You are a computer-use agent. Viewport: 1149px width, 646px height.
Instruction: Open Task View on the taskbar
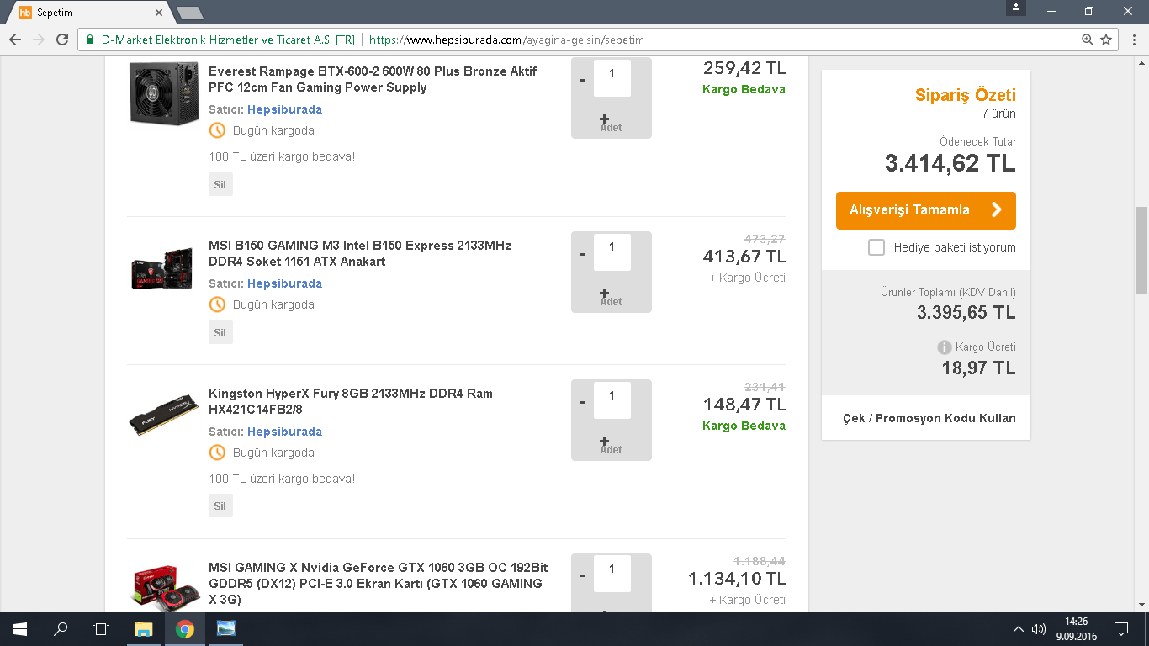pyautogui.click(x=101, y=629)
